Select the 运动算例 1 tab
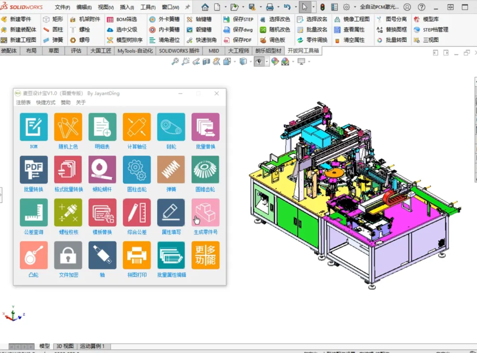477x353 pixels. tap(92, 346)
